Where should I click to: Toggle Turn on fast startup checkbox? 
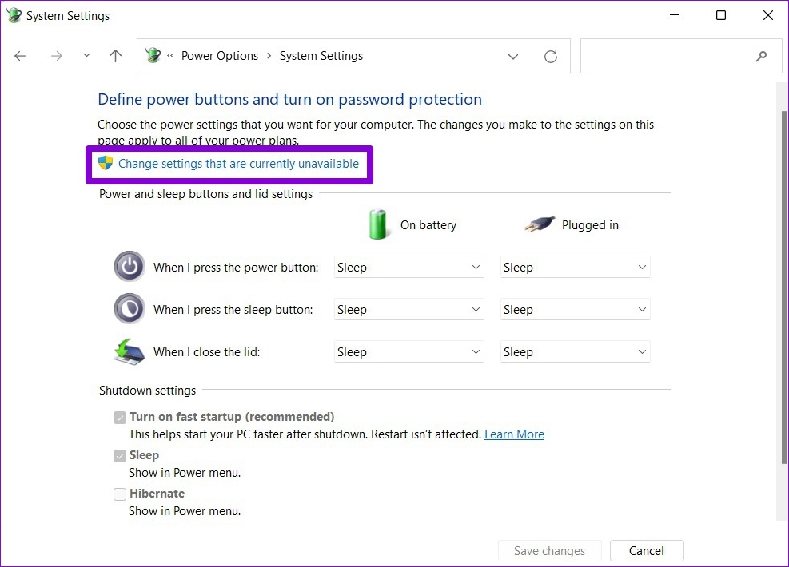coord(120,417)
